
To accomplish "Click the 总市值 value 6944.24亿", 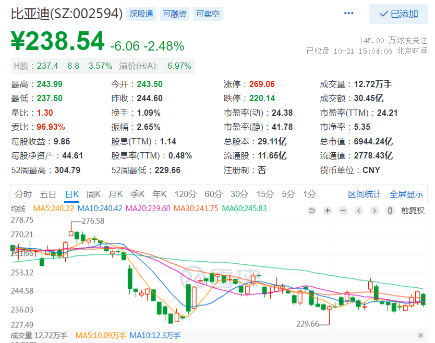I will [x=373, y=141].
